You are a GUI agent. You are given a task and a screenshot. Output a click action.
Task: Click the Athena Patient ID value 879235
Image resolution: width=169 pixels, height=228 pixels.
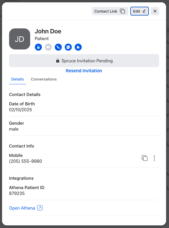(17, 193)
